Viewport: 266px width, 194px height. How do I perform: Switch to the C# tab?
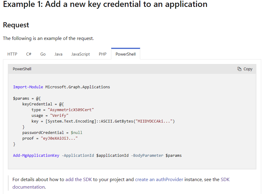click(x=29, y=54)
